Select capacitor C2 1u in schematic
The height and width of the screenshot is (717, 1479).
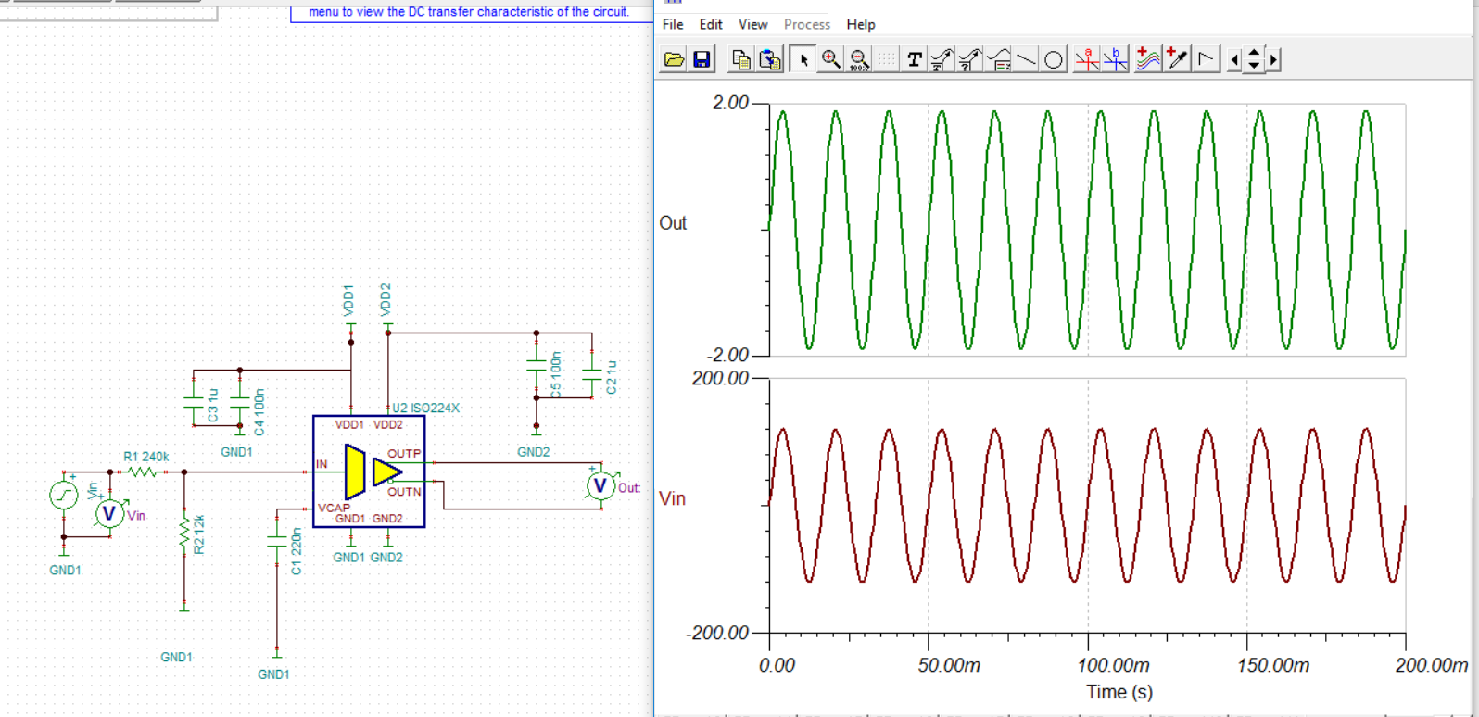pyautogui.click(x=591, y=375)
